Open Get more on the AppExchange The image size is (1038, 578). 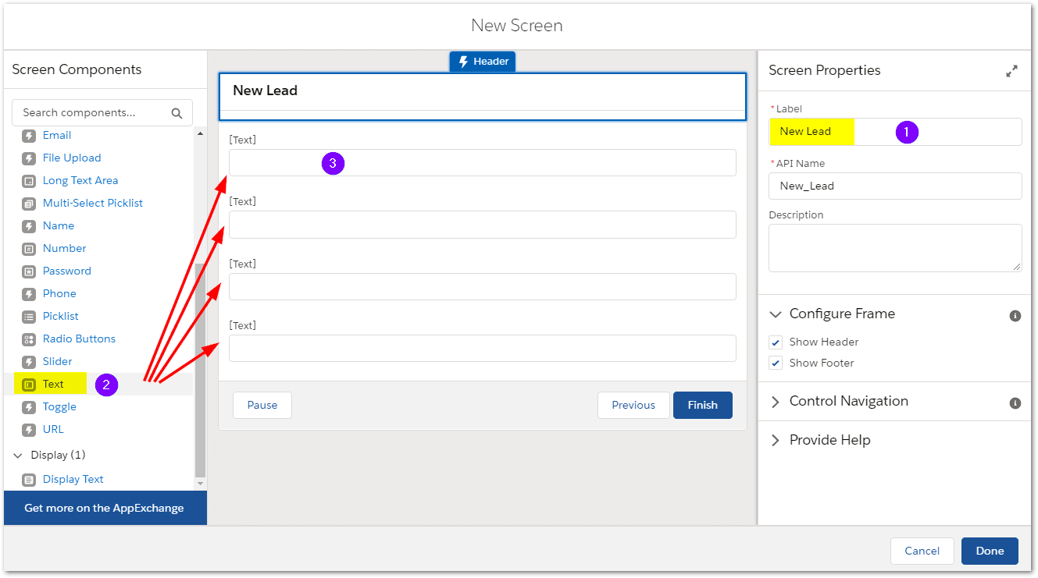click(x=104, y=508)
